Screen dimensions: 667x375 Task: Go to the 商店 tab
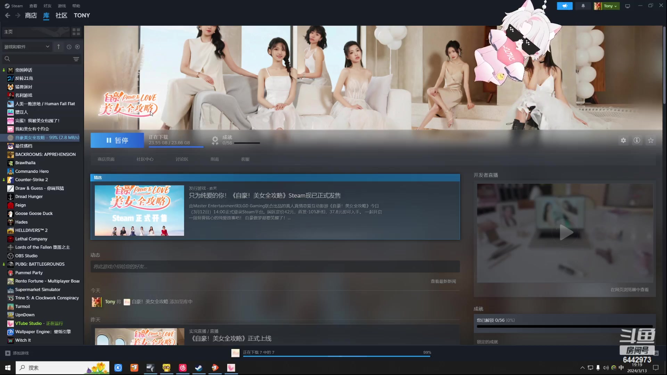[31, 15]
